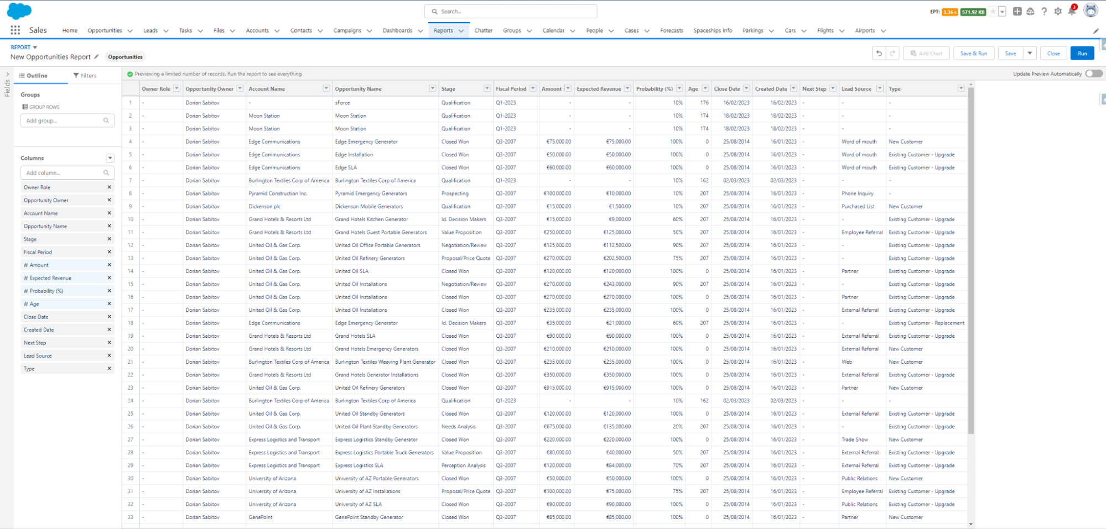Remove the Stage column with its X icon

[x=109, y=239]
